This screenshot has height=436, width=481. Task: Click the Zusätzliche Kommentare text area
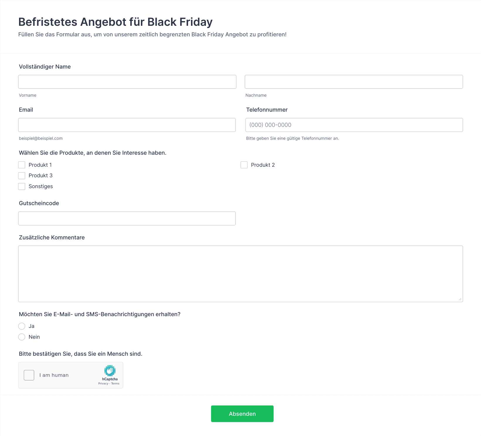tap(240, 274)
